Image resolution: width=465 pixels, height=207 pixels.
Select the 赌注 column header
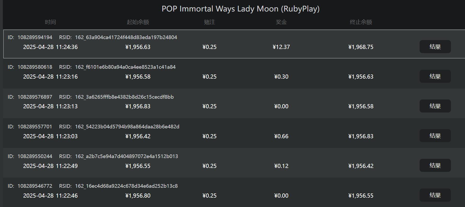(210, 22)
